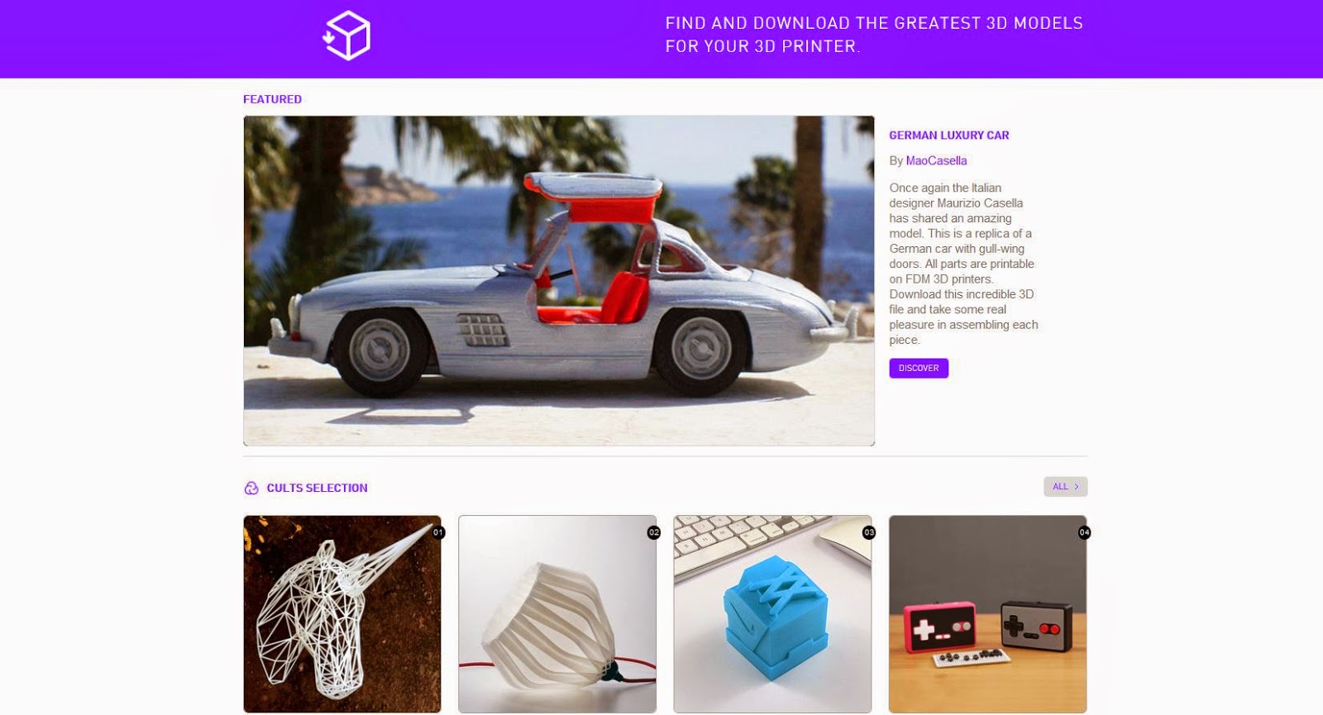
Task: Open the wireframe unicorn head model
Action: pyautogui.click(x=342, y=614)
